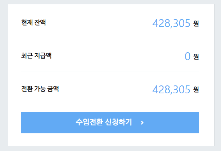Click the 수입전환 신청하기 button
The height and width of the screenshot is (151, 221).
pyautogui.click(x=110, y=123)
